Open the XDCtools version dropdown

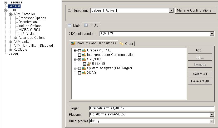212,34
